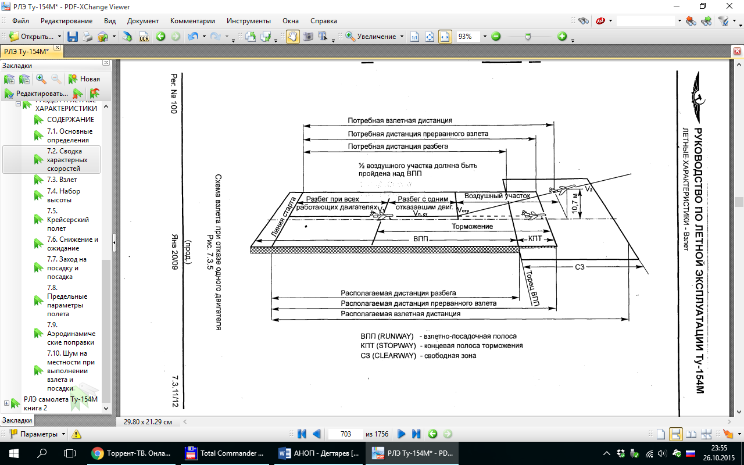Expand the РЛЭ самолета Ту-154М книга 2 bookmark
Screen dimensions: 744x465
6,403
